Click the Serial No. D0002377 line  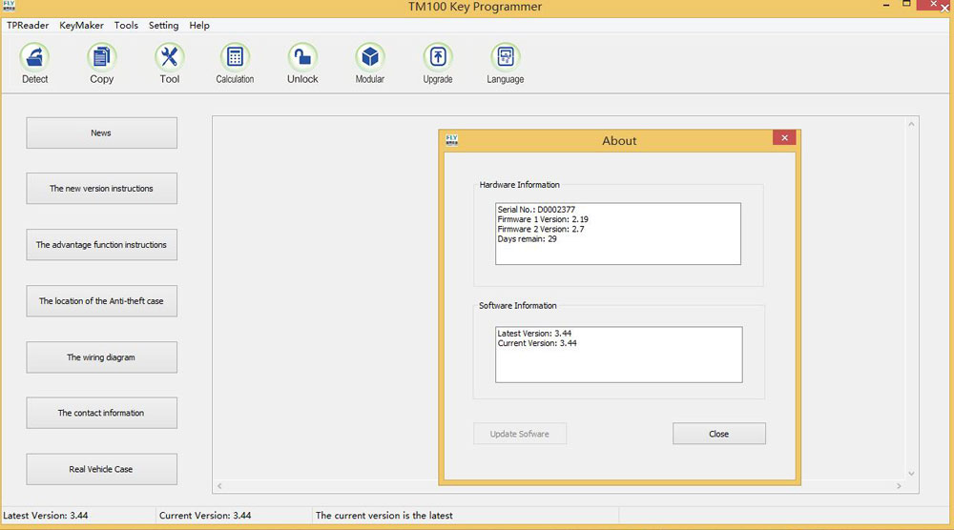point(536,209)
